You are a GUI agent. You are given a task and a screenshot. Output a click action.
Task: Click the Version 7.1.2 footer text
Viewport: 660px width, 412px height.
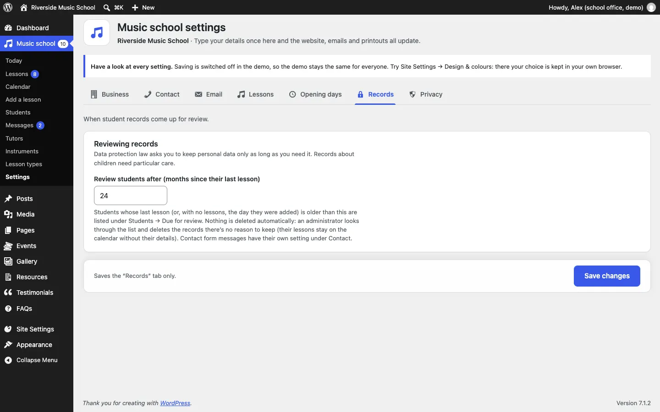(633, 403)
